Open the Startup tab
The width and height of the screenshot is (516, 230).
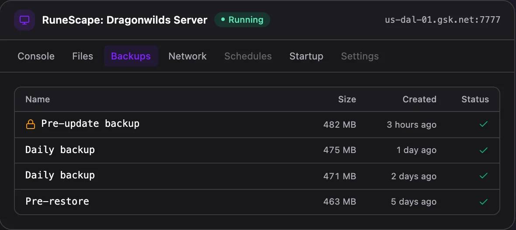click(307, 56)
